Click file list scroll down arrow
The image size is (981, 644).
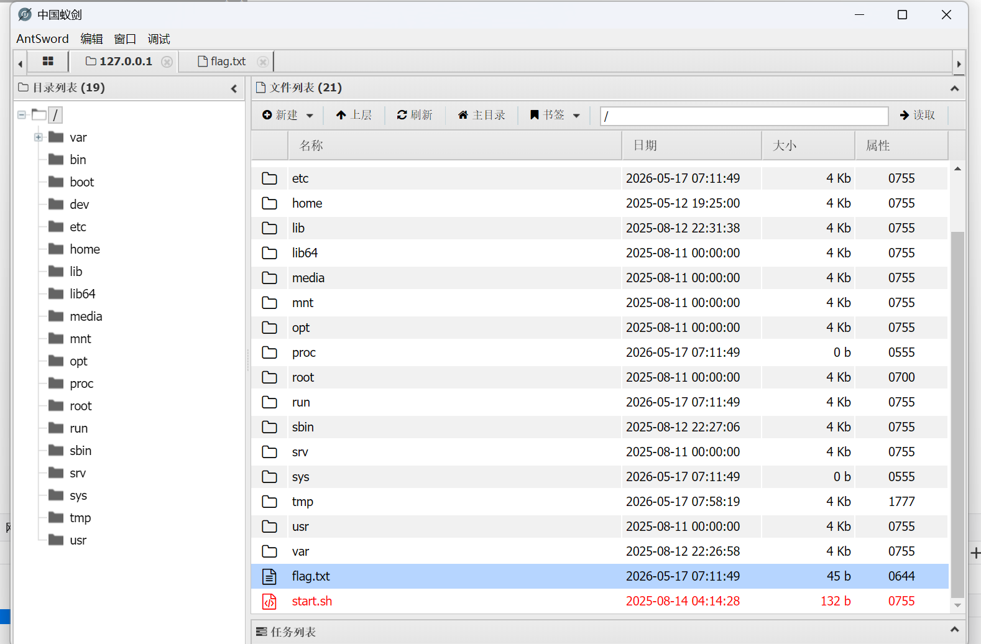[x=957, y=605]
